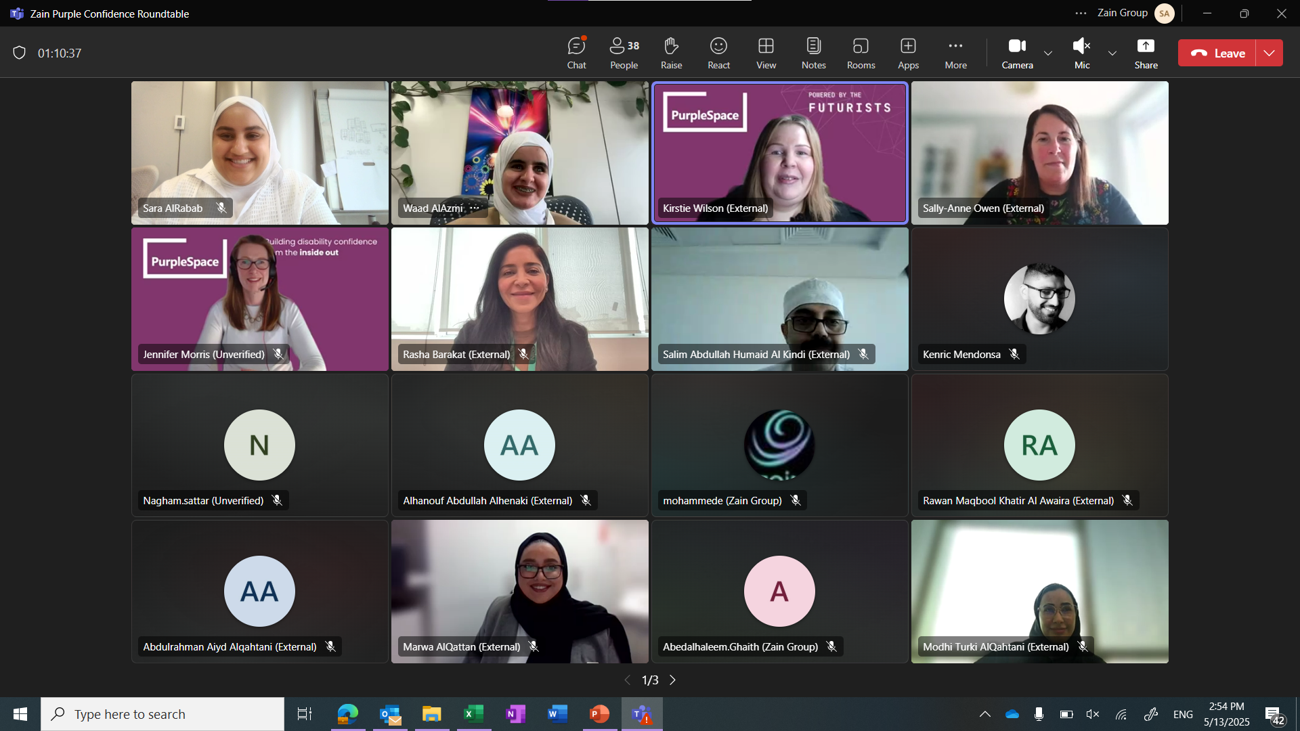Click the Teams taskbar icon
1300x731 pixels.
[642, 714]
